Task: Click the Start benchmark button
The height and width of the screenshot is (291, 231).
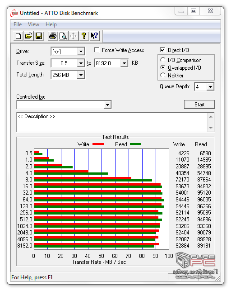Action: pos(199,105)
